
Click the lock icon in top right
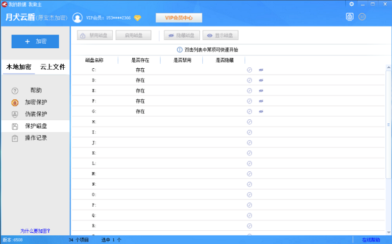pos(349,16)
